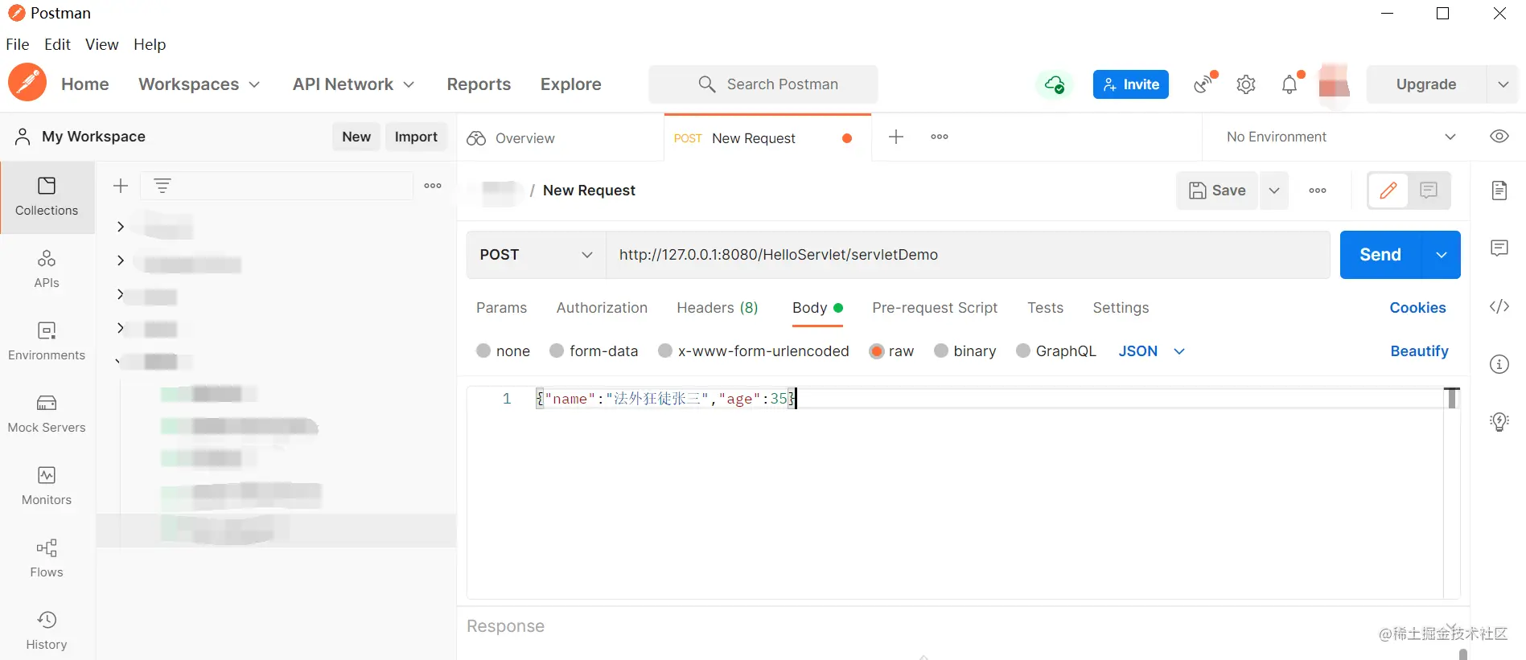Open request more actions dots beside Save
The width and height of the screenshot is (1526, 660).
[x=1318, y=191]
